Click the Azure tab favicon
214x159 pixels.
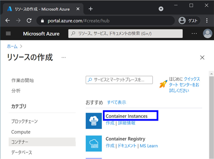(9, 9)
